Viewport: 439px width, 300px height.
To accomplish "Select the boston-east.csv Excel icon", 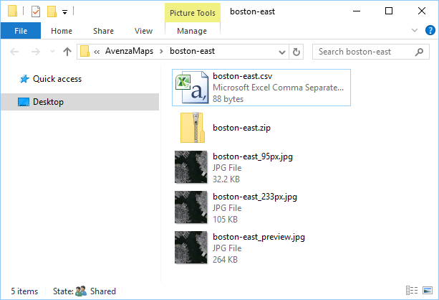I will [x=192, y=88].
